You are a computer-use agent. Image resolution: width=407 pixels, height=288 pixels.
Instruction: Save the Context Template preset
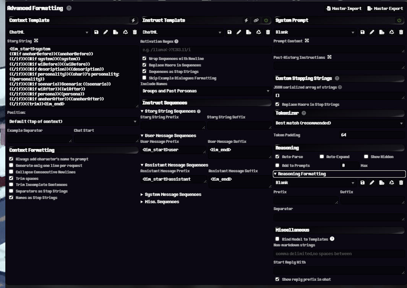(x=96, y=32)
